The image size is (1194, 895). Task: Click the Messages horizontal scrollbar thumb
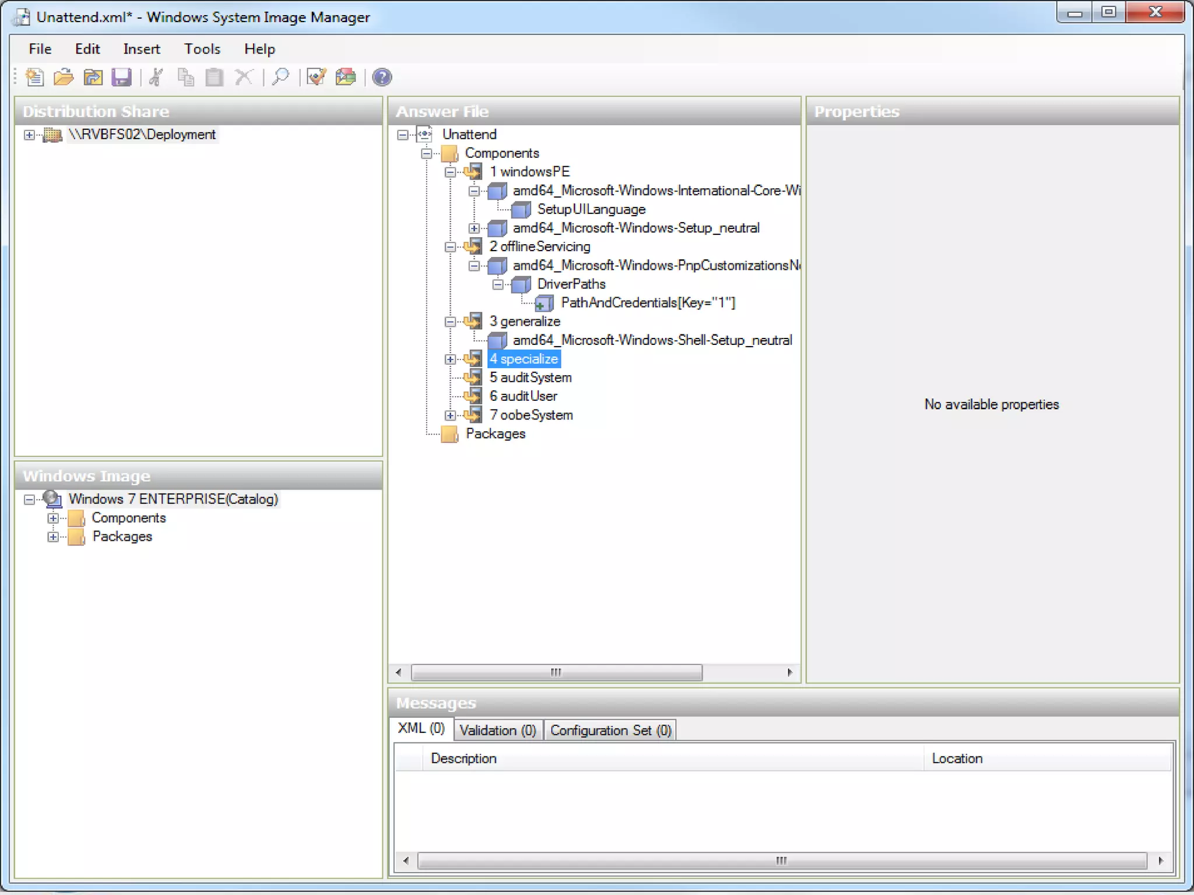coord(782,861)
